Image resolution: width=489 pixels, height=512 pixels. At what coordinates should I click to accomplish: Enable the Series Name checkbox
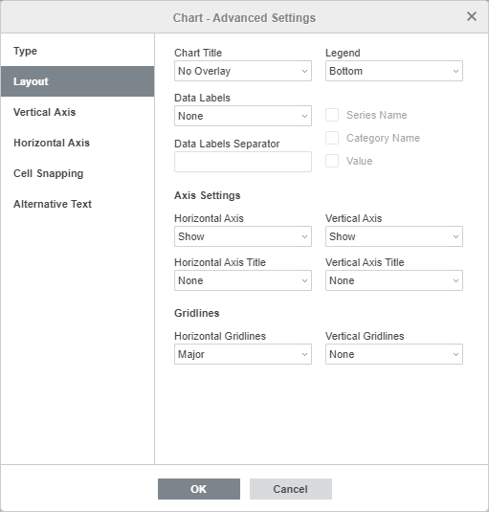tap(332, 115)
